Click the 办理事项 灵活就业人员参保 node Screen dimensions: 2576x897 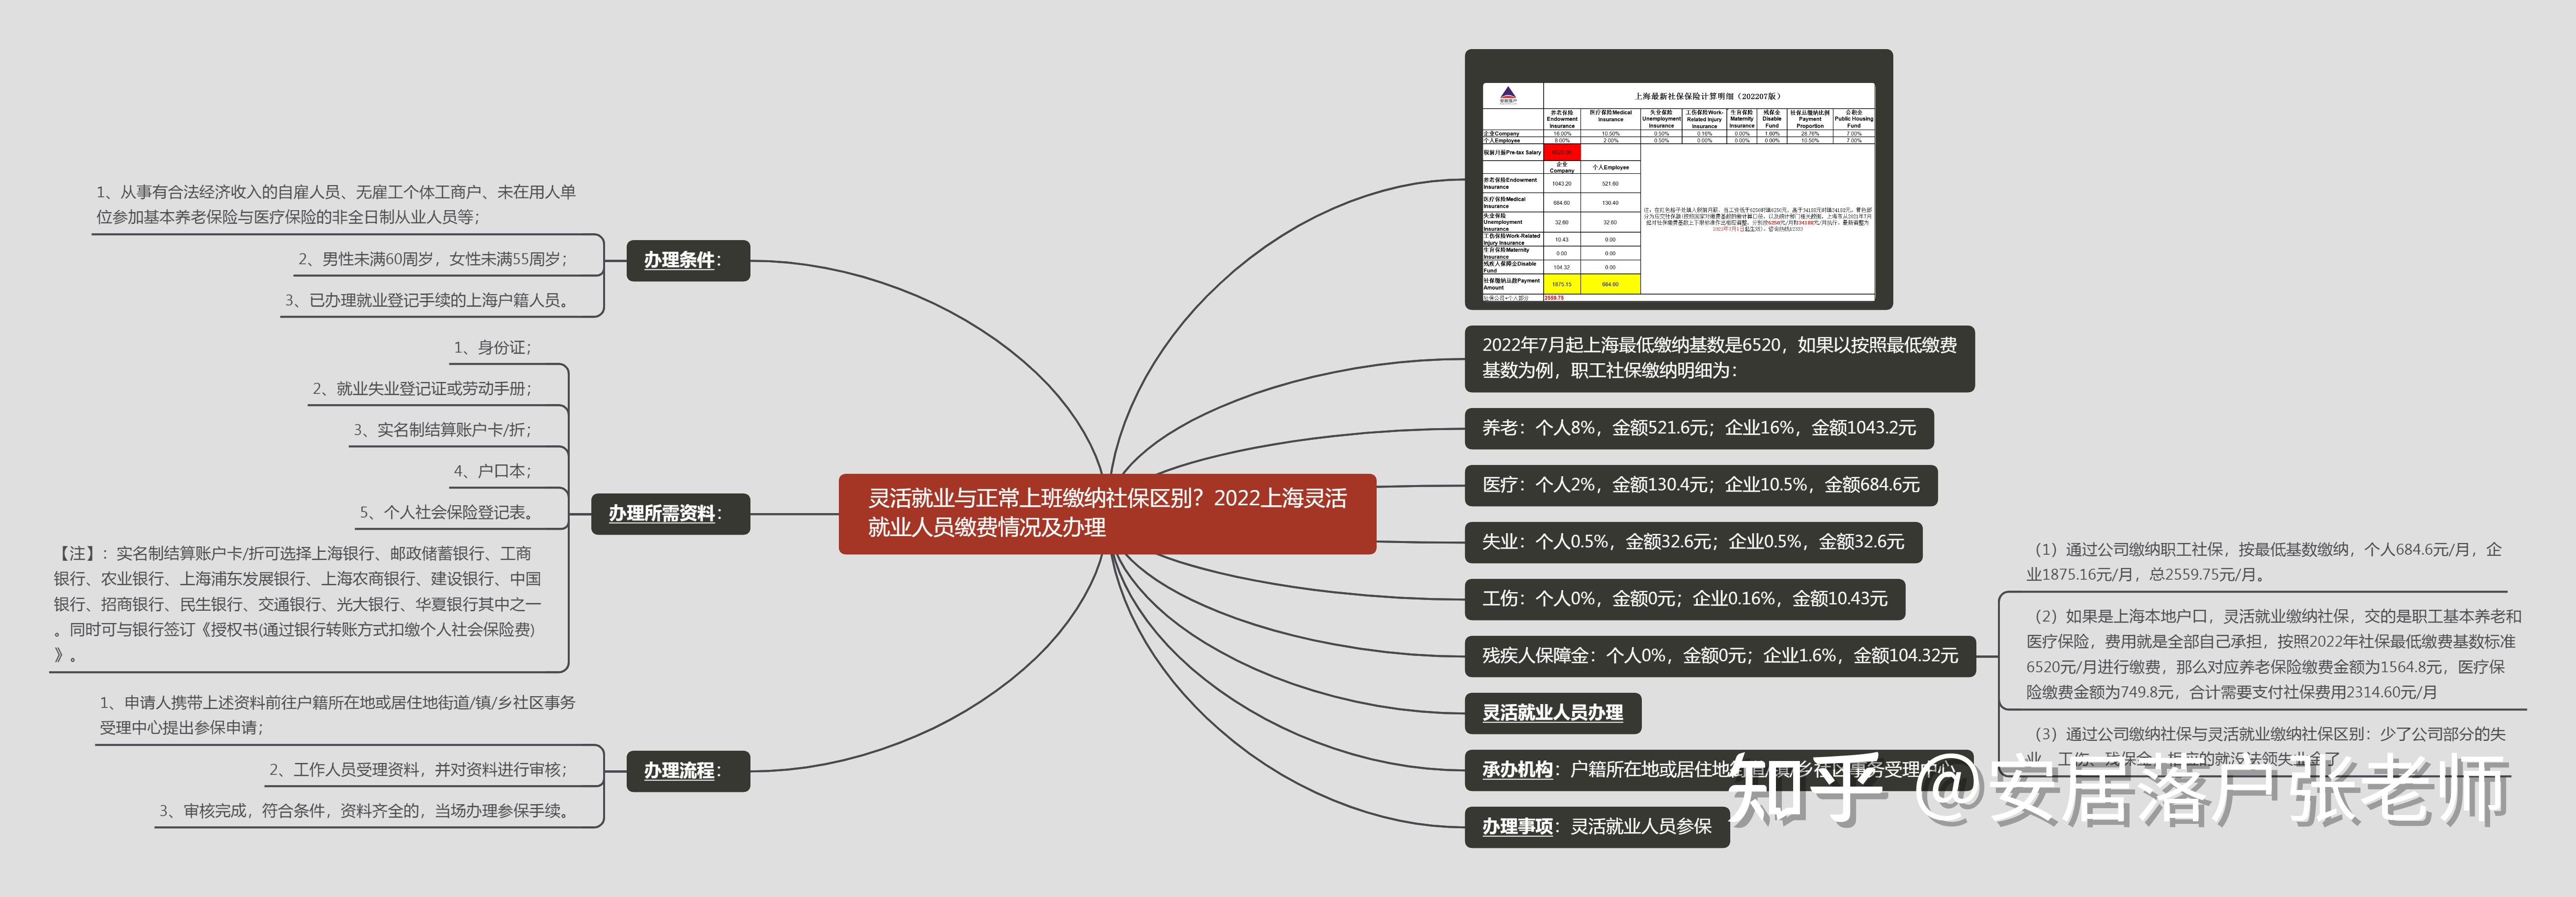pyautogui.click(x=1596, y=827)
